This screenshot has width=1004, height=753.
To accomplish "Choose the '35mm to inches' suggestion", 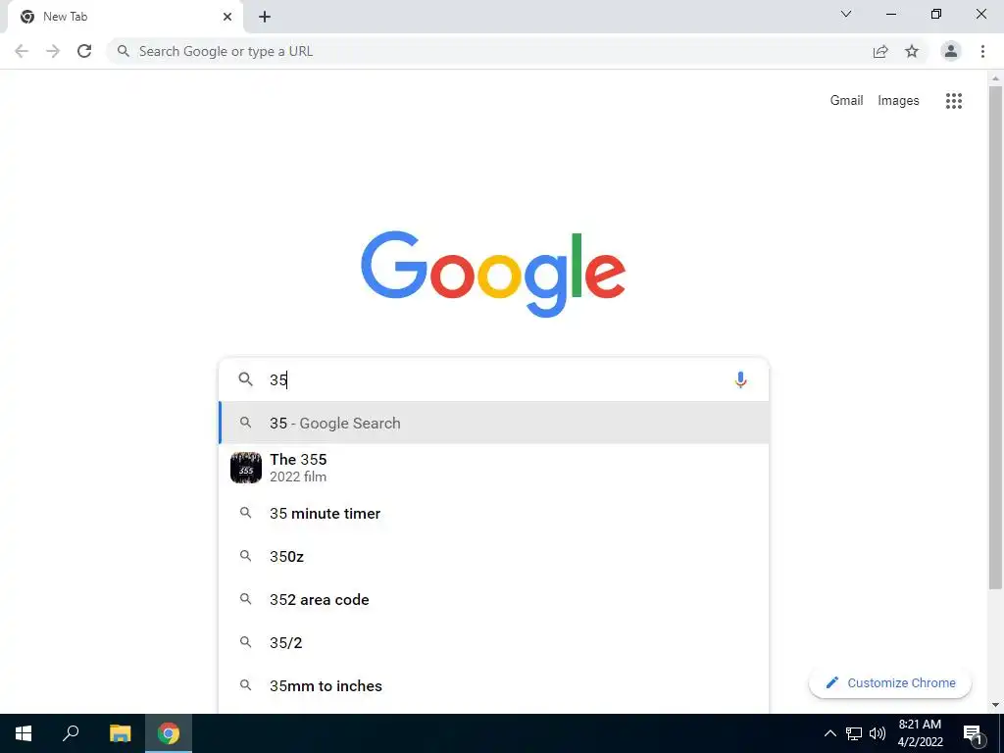I will pos(494,685).
